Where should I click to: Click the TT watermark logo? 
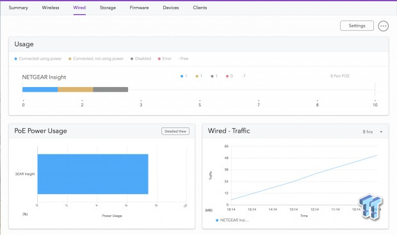[370, 206]
